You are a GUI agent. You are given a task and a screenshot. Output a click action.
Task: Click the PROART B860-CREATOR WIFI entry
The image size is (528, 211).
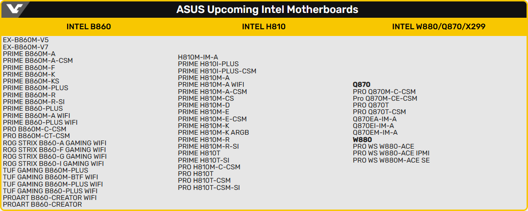[x=50, y=198]
